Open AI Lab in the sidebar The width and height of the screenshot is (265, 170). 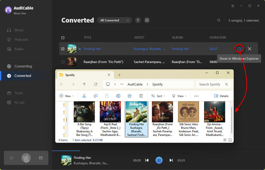[16, 103]
